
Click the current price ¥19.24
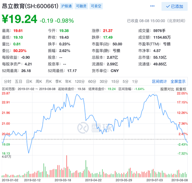point(20,19)
